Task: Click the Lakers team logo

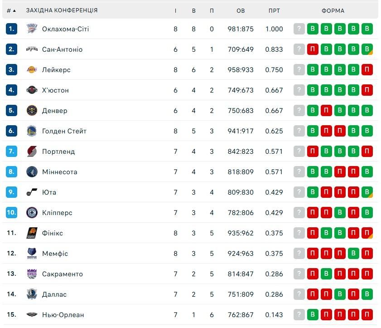Action: click(x=32, y=69)
